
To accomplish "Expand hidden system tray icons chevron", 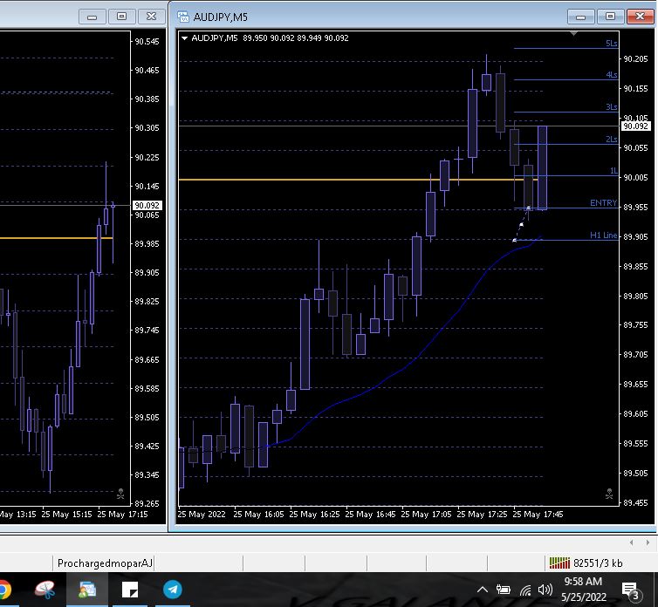I will pos(482,590).
